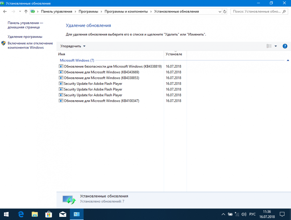Open the Action Center notifications icon
The image size is (291, 220).
tap(282, 215)
